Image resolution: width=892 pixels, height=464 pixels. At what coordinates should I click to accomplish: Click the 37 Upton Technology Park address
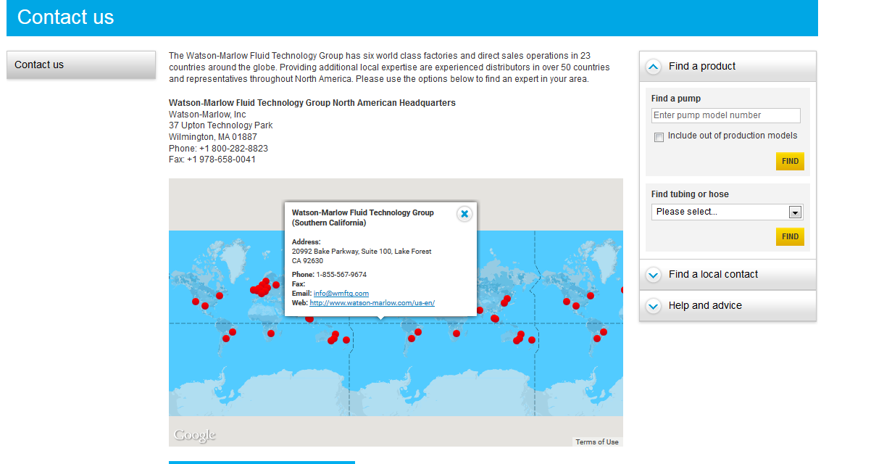(221, 125)
